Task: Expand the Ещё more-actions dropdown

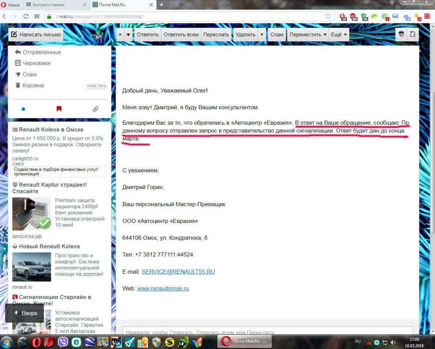Action: 339,35
